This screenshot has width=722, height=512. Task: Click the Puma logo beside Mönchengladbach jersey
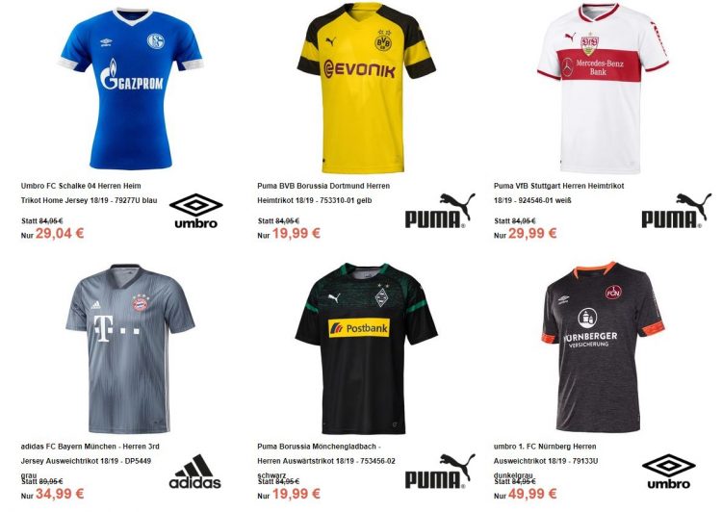click(x=440, y=472)
